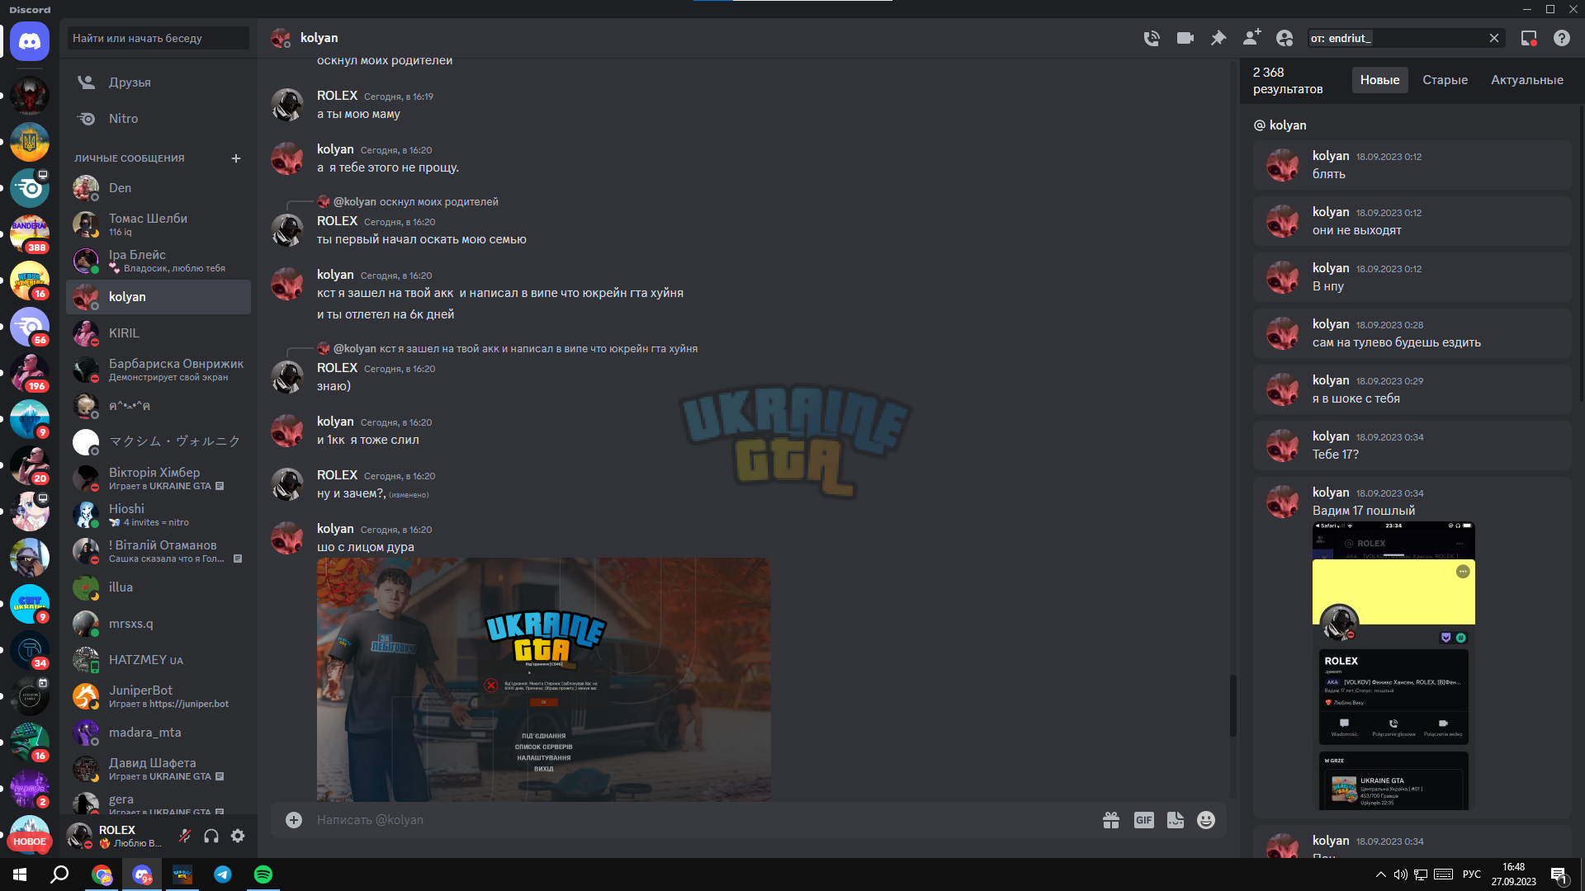Screen dimensions: 1585x891
Task: Open the gift Nitro icon
Action: coord(1111,820)
